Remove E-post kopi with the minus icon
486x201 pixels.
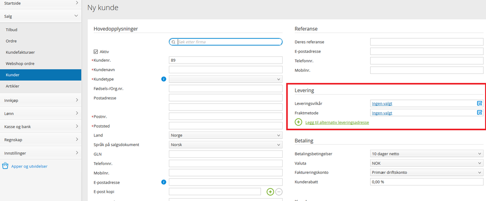[x=279, y=192]
